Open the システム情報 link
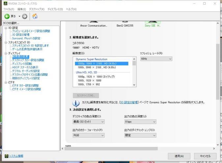 (16, 156)
